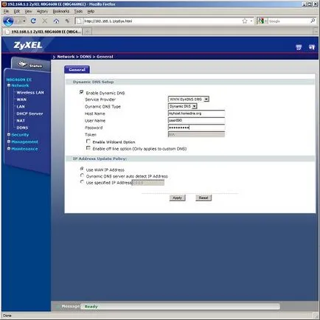Reload the page with the refresh icon
Screen dimensions: 320x320
[33, 21]
